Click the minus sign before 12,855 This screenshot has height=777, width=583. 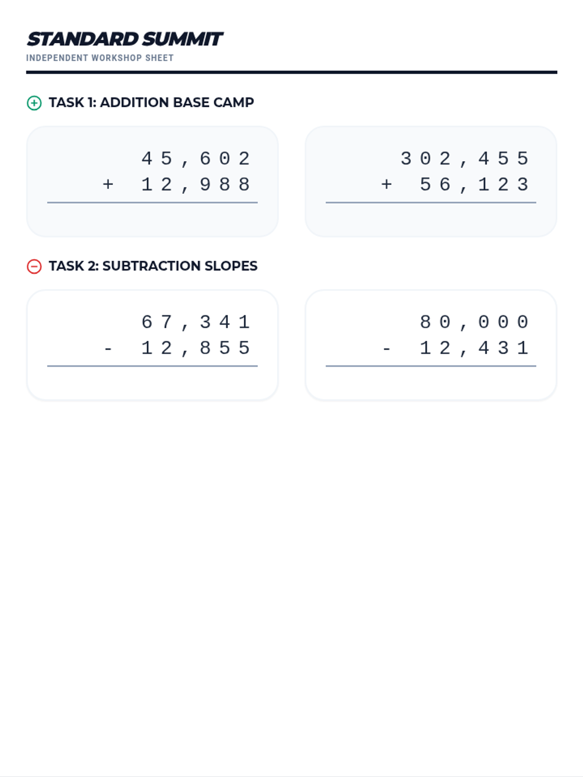[x=108, y=349]
